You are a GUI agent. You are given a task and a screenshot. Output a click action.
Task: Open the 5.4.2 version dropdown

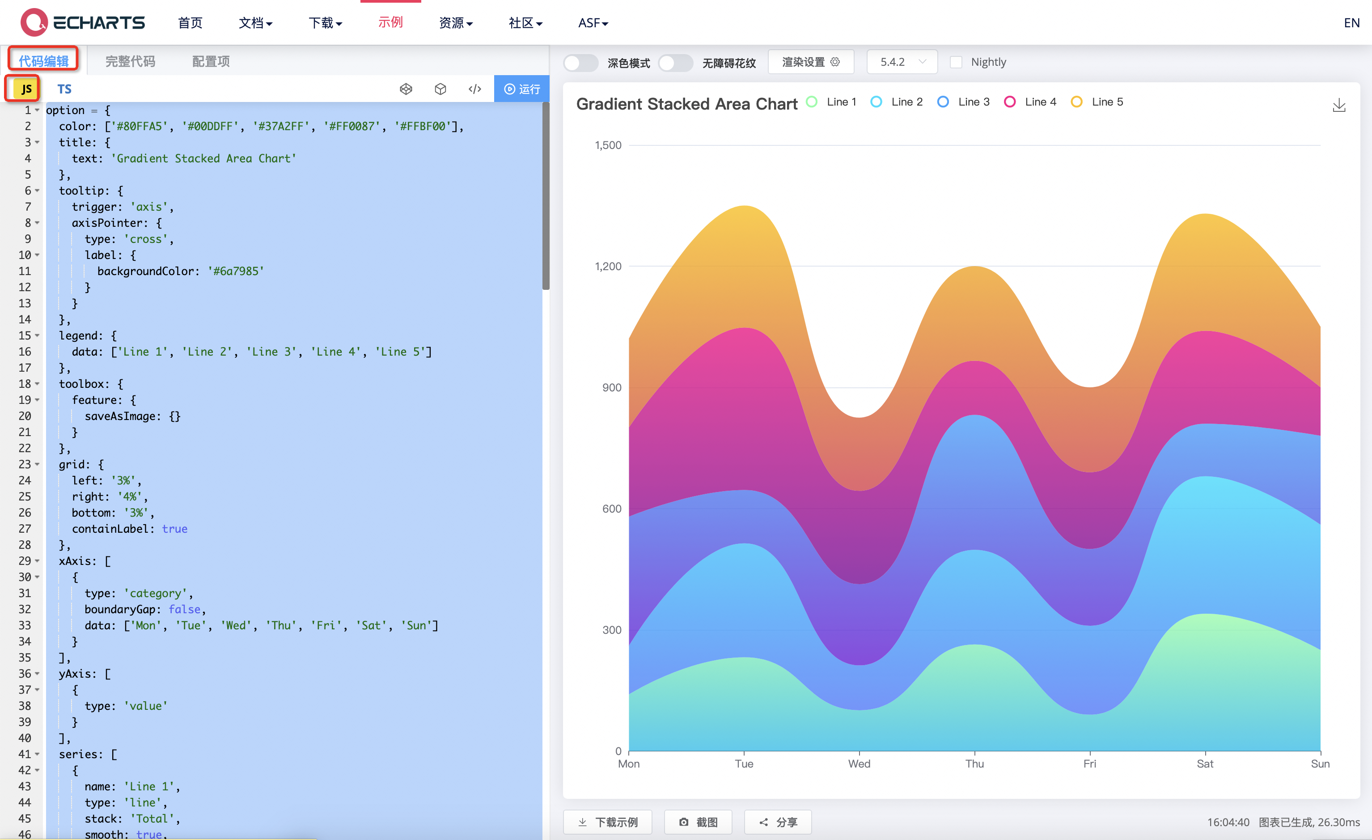point(902,62)
